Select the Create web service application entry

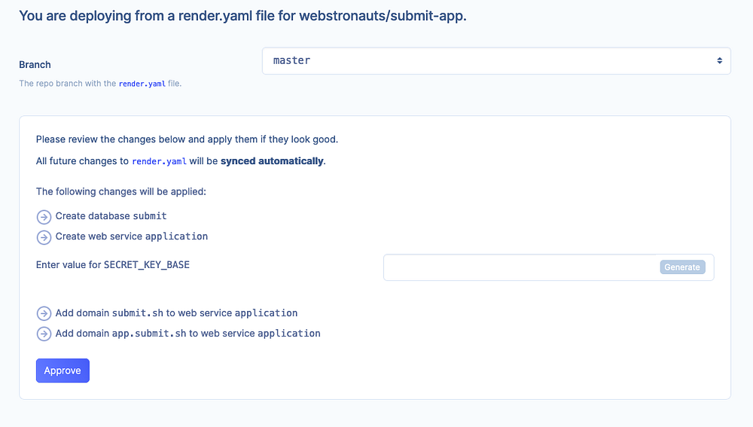click(132, 236)
